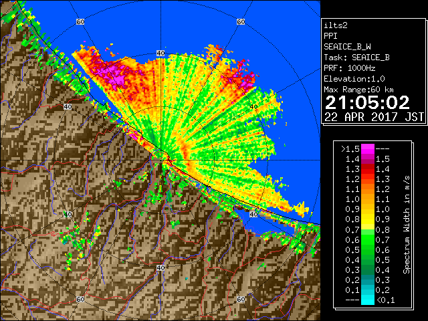Image resolution: width=428 pixels, height=321 pixels.
Task: Click the 0.1 lower-bound legend label
Action: [x=352, y=290]
